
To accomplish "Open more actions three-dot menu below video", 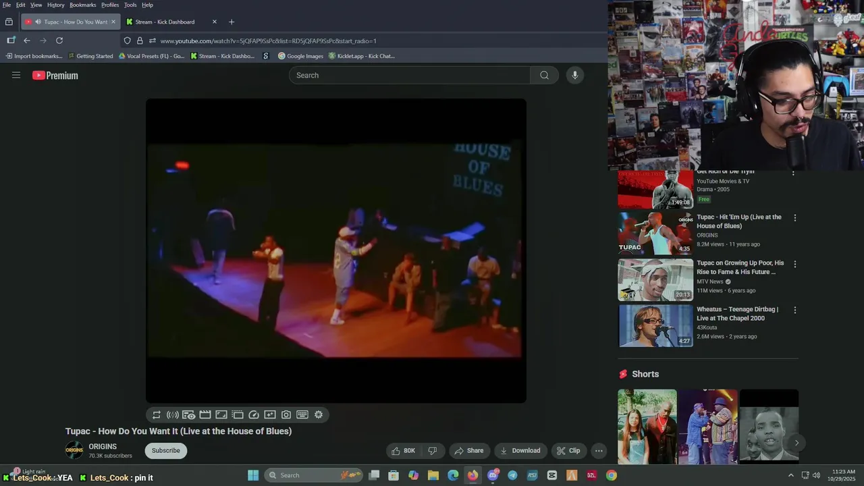I will click(x=599, y=451).
